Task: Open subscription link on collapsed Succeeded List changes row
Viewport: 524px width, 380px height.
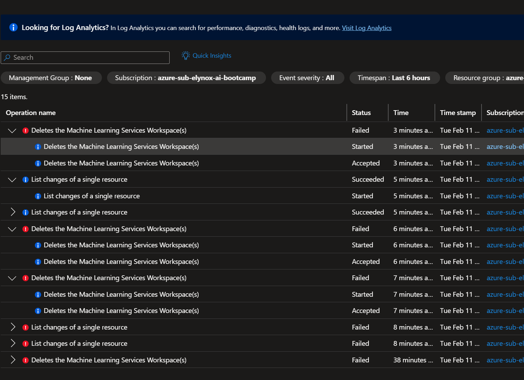Action: (505, 212)
